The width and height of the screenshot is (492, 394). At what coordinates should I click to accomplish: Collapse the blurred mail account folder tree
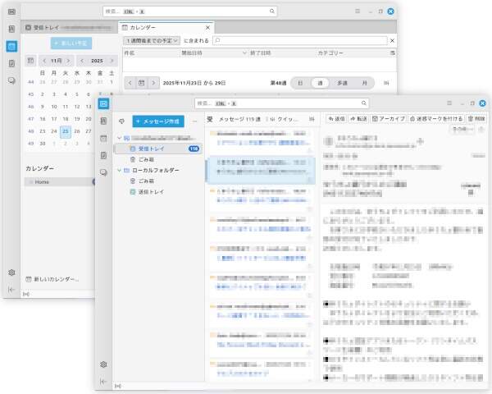[x=119, y=138]
